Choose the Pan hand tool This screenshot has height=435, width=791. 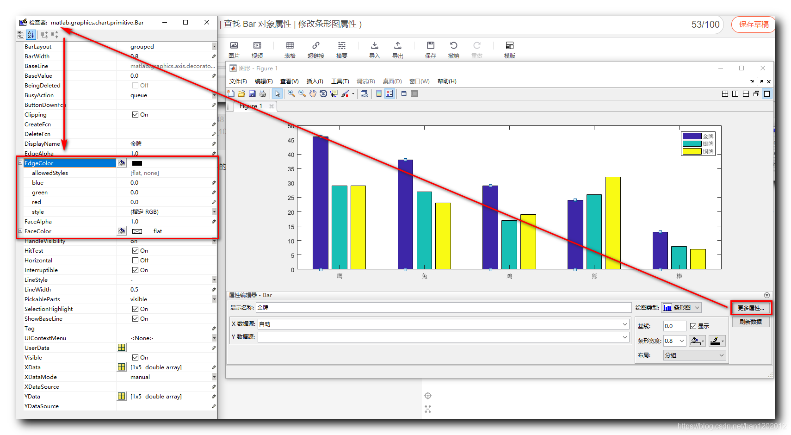tap(313, 93)
